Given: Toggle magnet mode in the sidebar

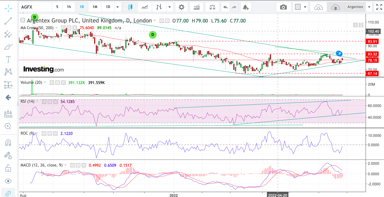Looking at the screenshot, I should pyautogui.click(x=8, y=143).
